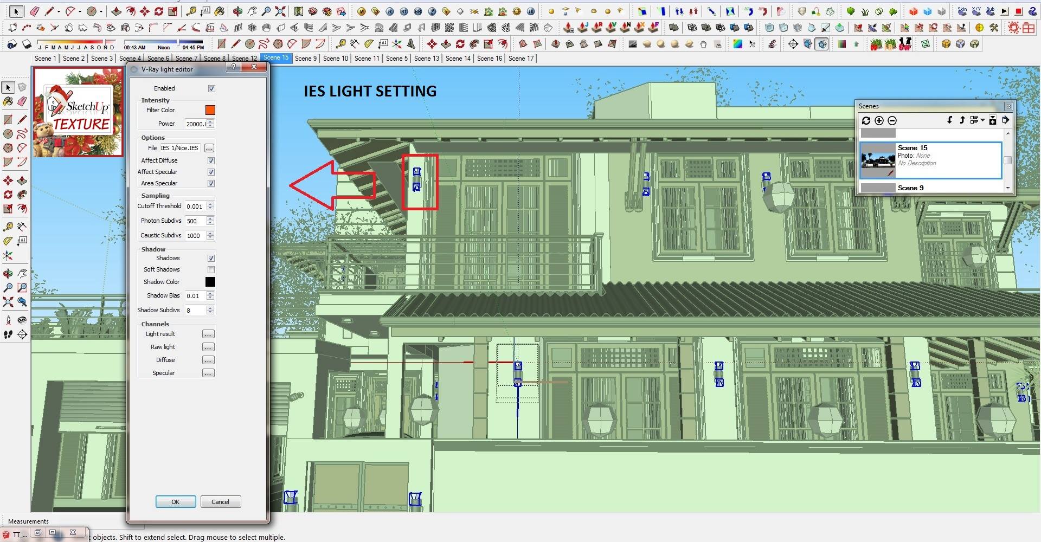Enable the Soft Shadows checkbox
The height and width of the screenshot is (542, 1041).
(211, 269)
